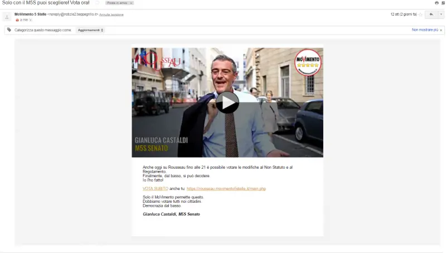Click the reply arrow button
This screenshot has height=253, width=446.
coord(431,15)
